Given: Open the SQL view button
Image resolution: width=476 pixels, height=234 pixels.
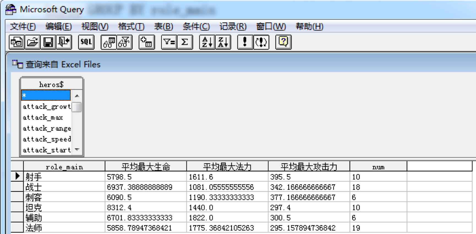Looking at the screenshot, I should [x=86, y=42].
